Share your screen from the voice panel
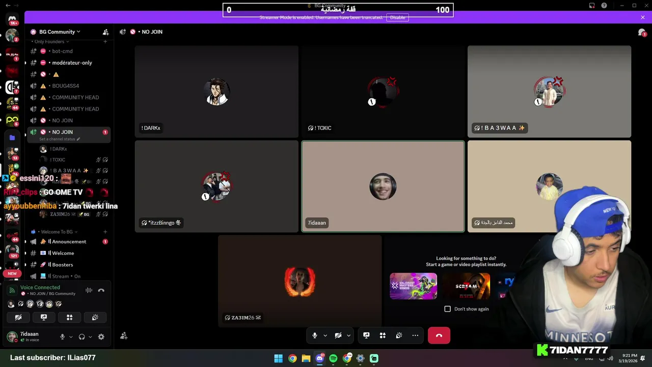The image size is (652, 367). tap(44, 317)
